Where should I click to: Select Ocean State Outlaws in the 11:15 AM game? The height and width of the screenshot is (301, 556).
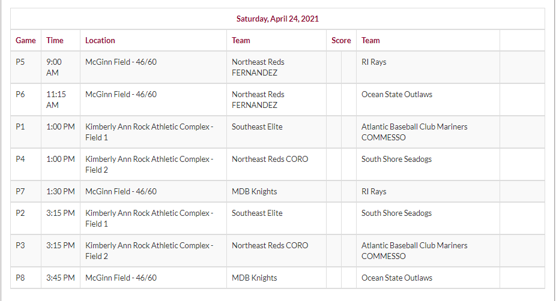point(397,94)
